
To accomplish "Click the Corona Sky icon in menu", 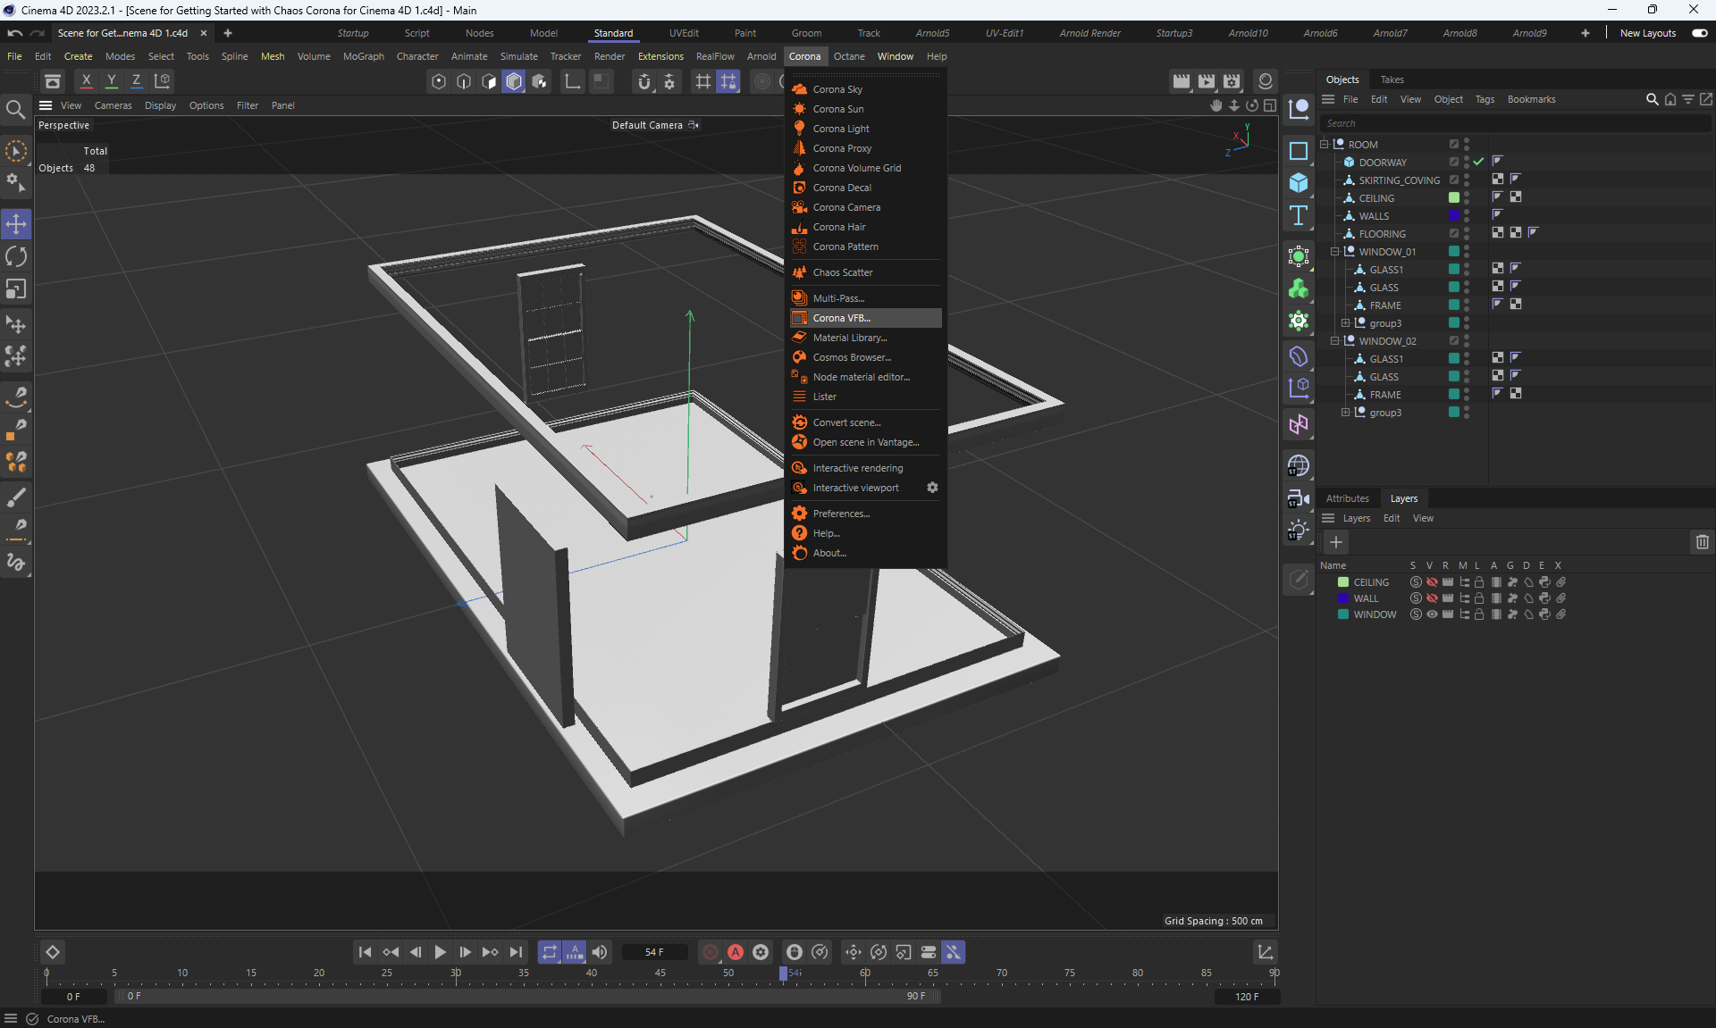I will 800,89.
